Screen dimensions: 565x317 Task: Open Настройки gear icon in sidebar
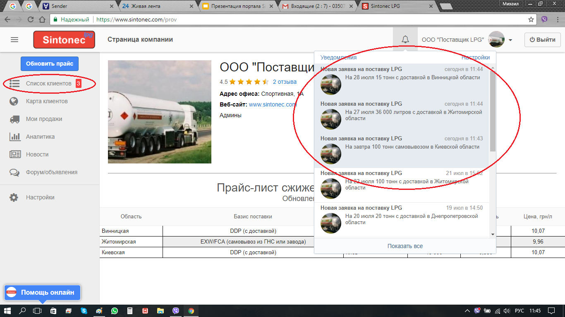click(x=14, y=197)
